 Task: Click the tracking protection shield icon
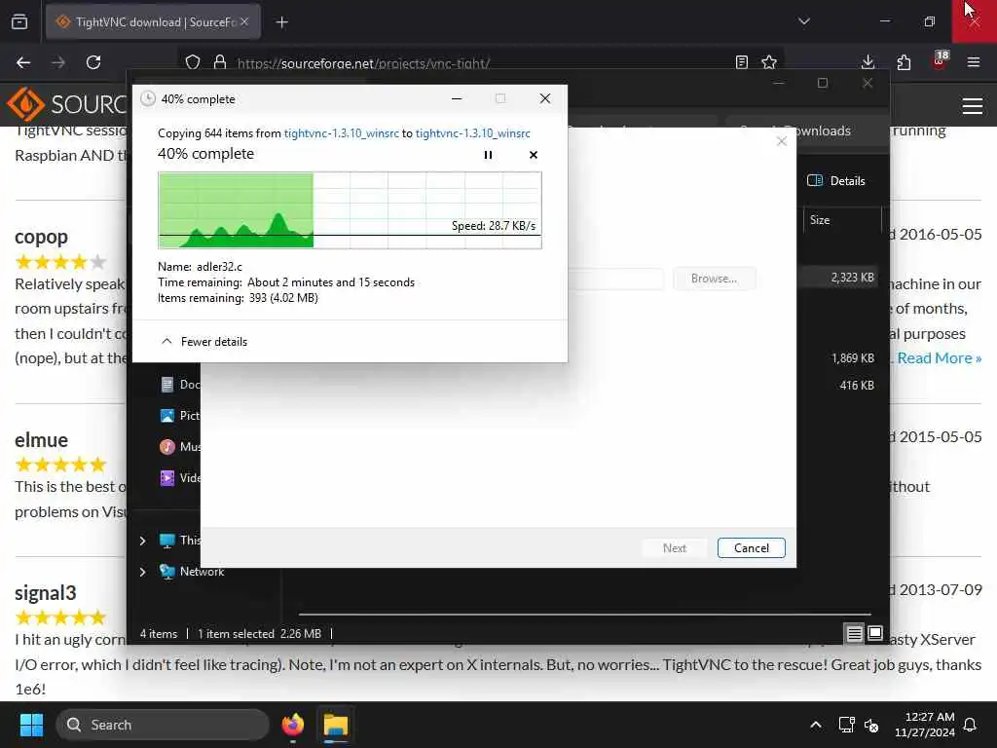click(193, 62)
